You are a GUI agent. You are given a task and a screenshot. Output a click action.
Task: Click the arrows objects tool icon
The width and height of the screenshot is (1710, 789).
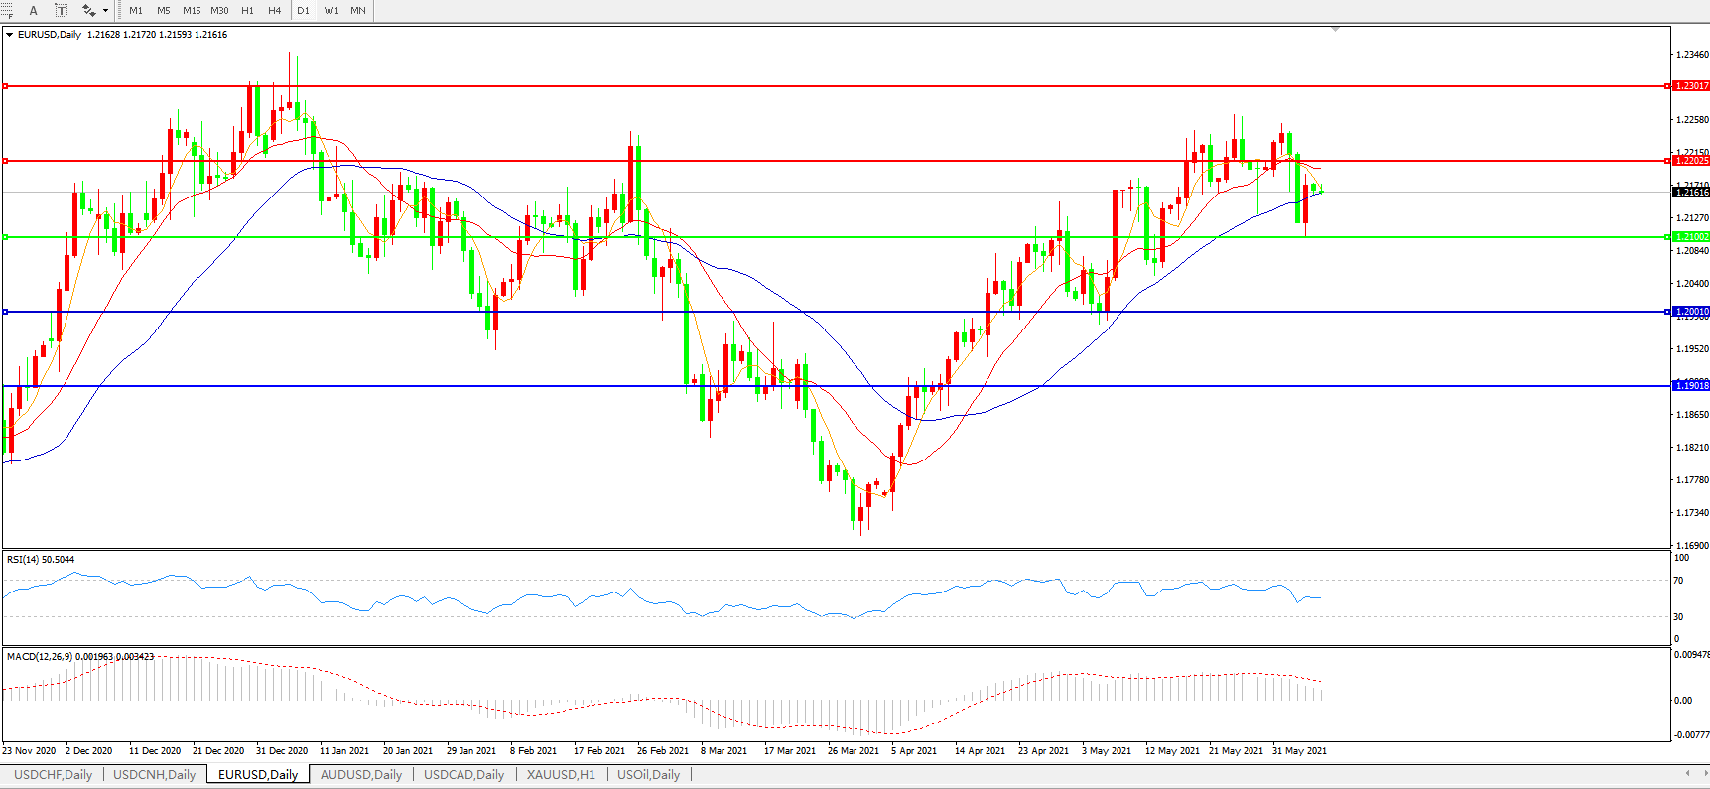click(88, 10)
